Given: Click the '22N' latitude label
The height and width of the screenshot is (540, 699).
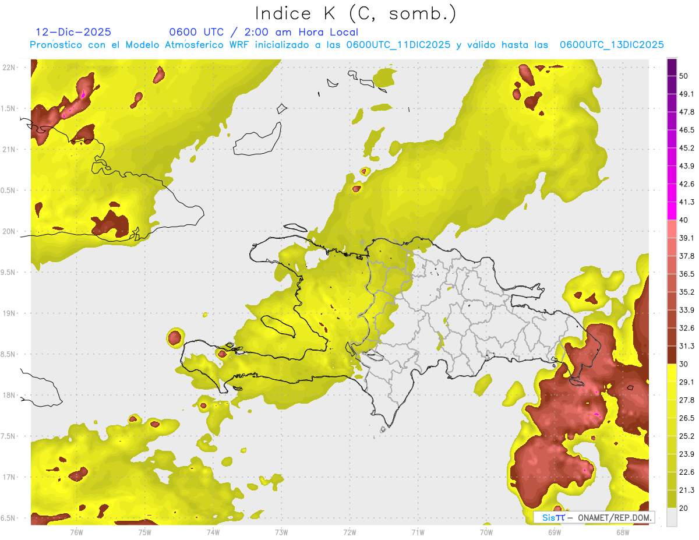Looking at the screenshot, I should (9, 68).
